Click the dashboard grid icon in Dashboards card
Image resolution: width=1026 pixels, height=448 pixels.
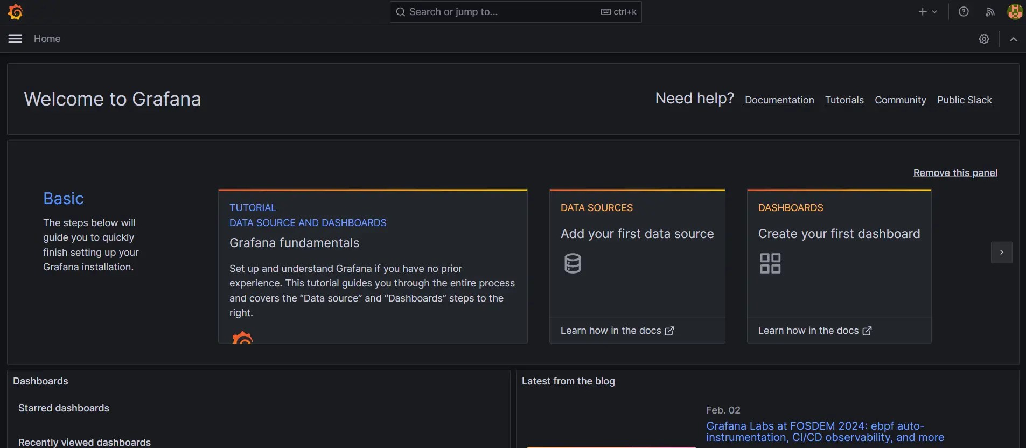click(x=770, y=263)
